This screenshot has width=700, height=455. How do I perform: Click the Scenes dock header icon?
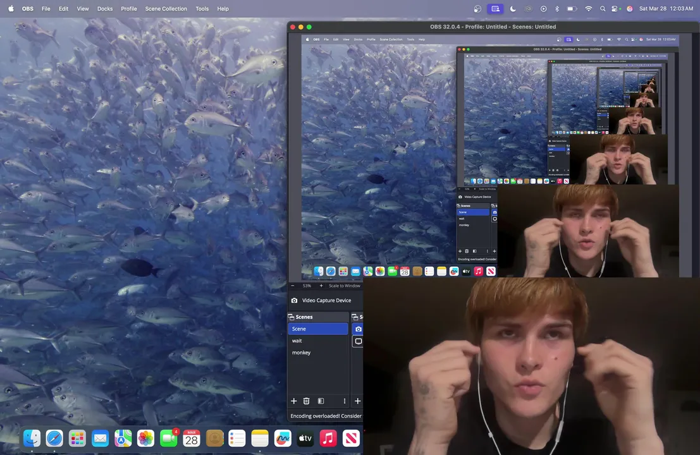tap(291, 317)
